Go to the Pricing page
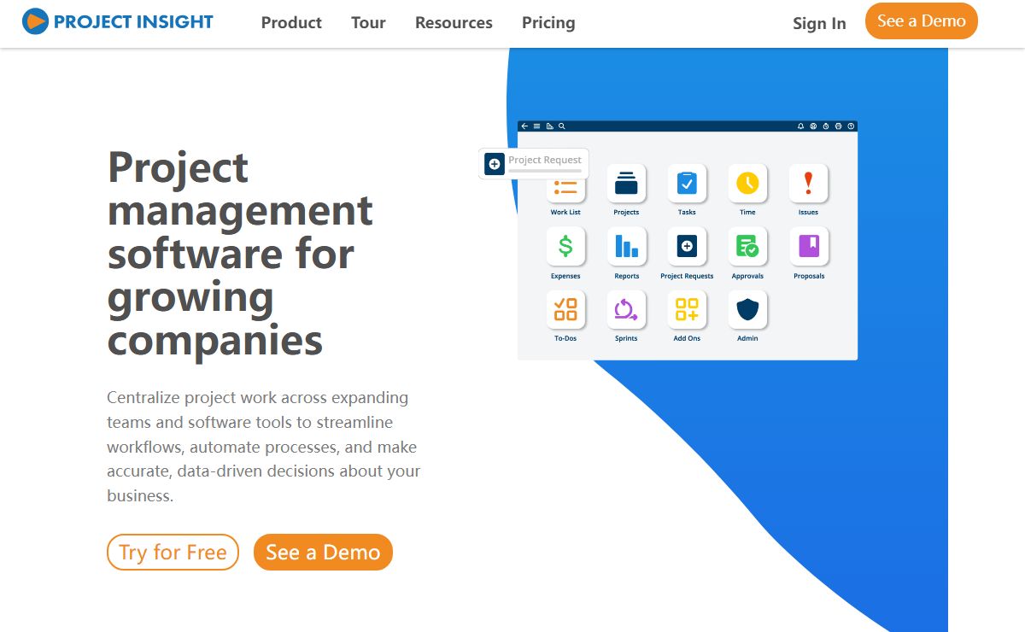1025x632 pixels. coord(548,23)
